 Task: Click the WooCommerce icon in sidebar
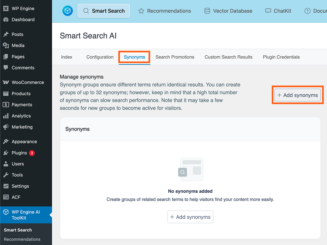pos(6,82)
